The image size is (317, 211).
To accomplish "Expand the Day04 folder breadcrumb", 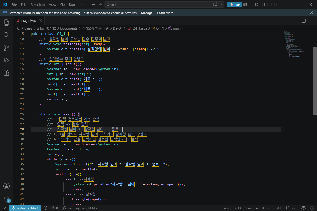I will pyautogui.click(x=118, y=28).
